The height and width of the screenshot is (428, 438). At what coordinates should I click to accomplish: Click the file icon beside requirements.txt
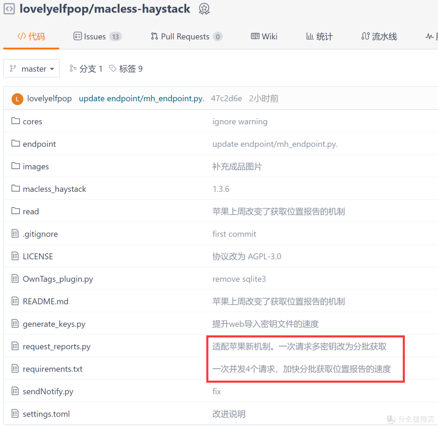[x=15, y=368]
